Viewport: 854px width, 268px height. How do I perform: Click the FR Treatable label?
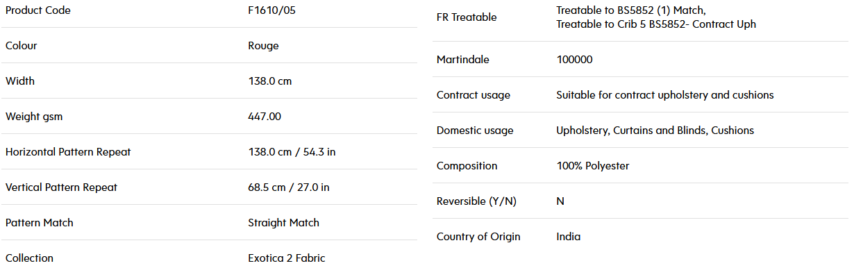coord(467,17)
